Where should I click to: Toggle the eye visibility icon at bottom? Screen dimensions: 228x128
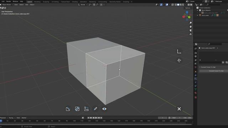click(104, 109)
